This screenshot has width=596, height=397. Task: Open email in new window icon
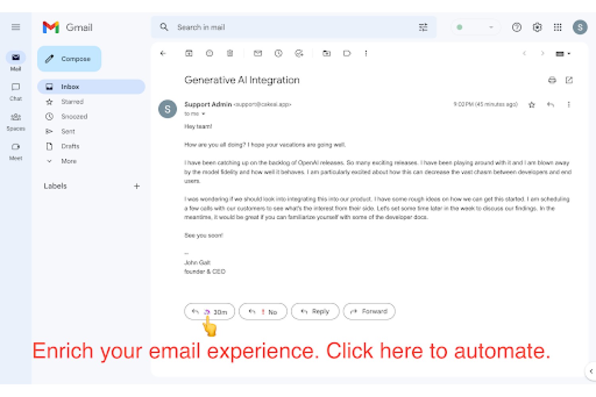point(569,80)
